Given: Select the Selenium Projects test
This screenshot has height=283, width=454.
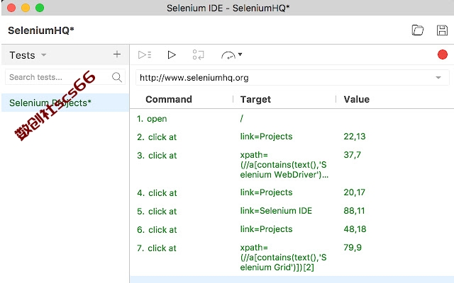Looking at the screenshot, I should tap(65, 103).
